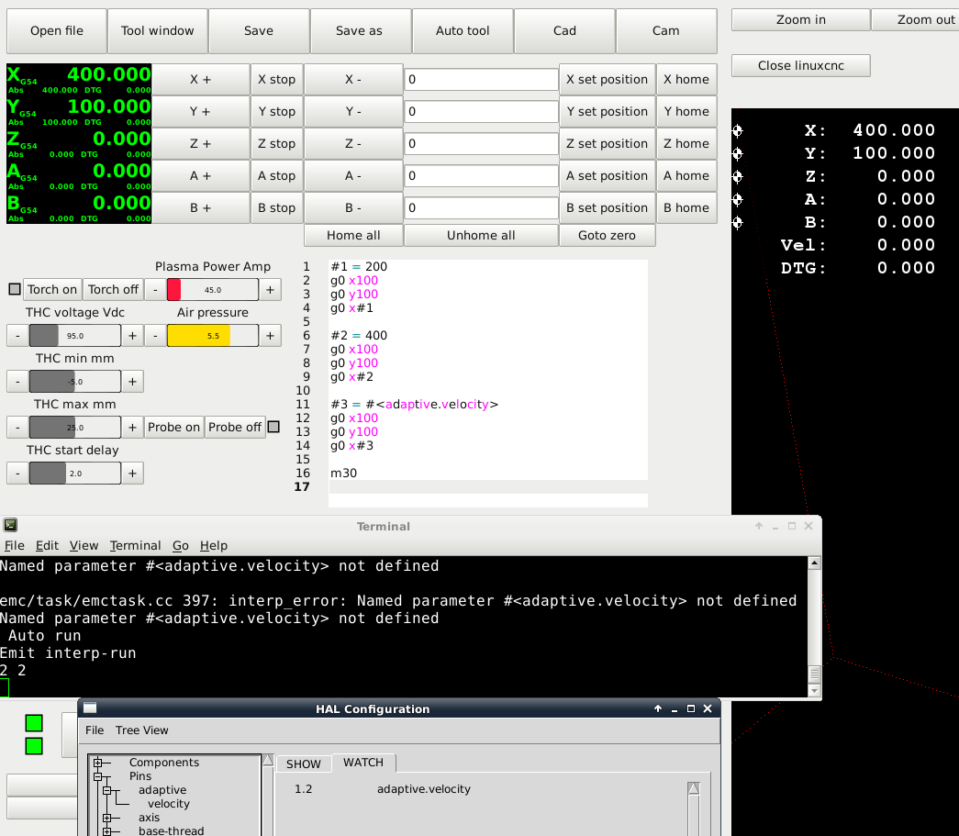959x836 pixels.
Task: Click the HAL Configuration roll-up arrow icon
Action: [x=658, y=708]
